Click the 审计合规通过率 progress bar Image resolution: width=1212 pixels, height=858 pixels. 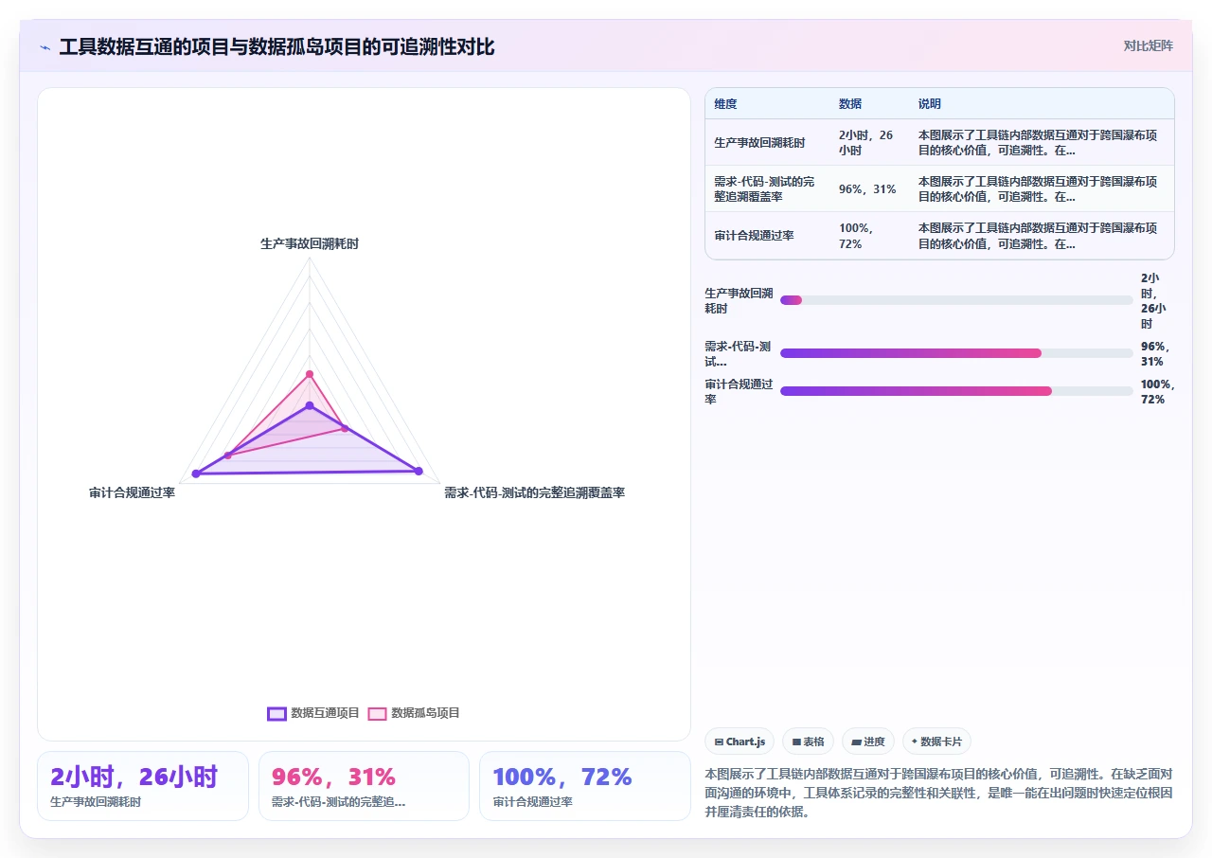(x=956, y=391)
